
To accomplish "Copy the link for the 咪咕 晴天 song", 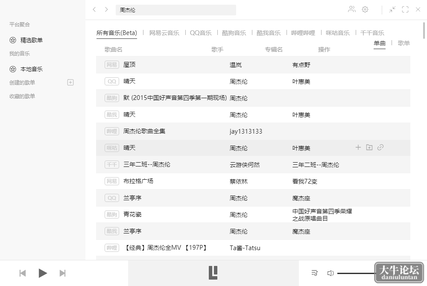I will coord(380,148).
